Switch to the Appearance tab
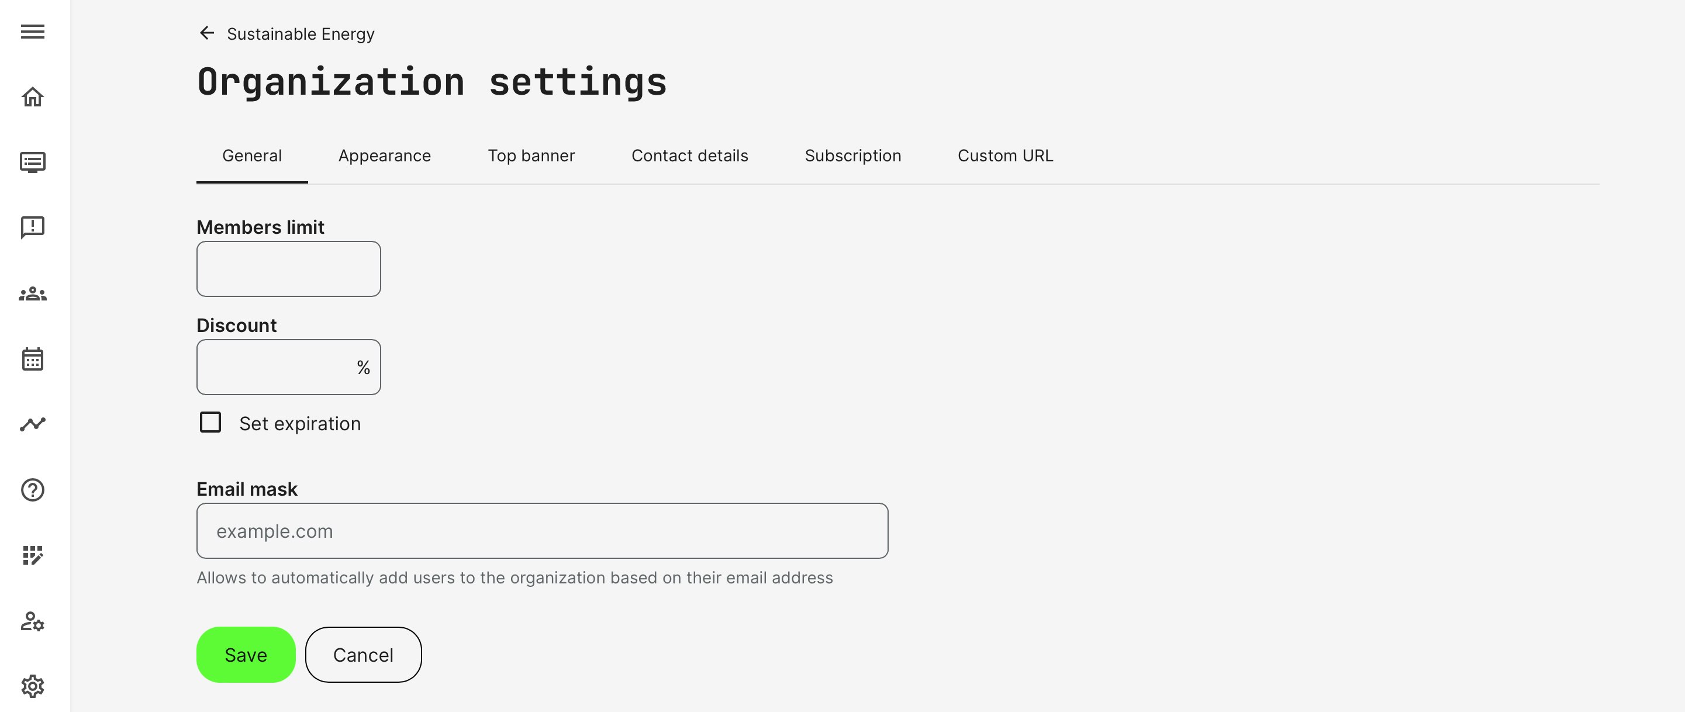The width and height of the screenshot is (1685, 712). coord(385,155)
